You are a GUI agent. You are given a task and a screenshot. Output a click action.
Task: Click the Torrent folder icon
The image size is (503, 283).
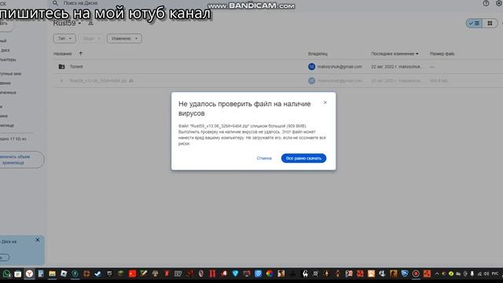click(x=61, y=67)
